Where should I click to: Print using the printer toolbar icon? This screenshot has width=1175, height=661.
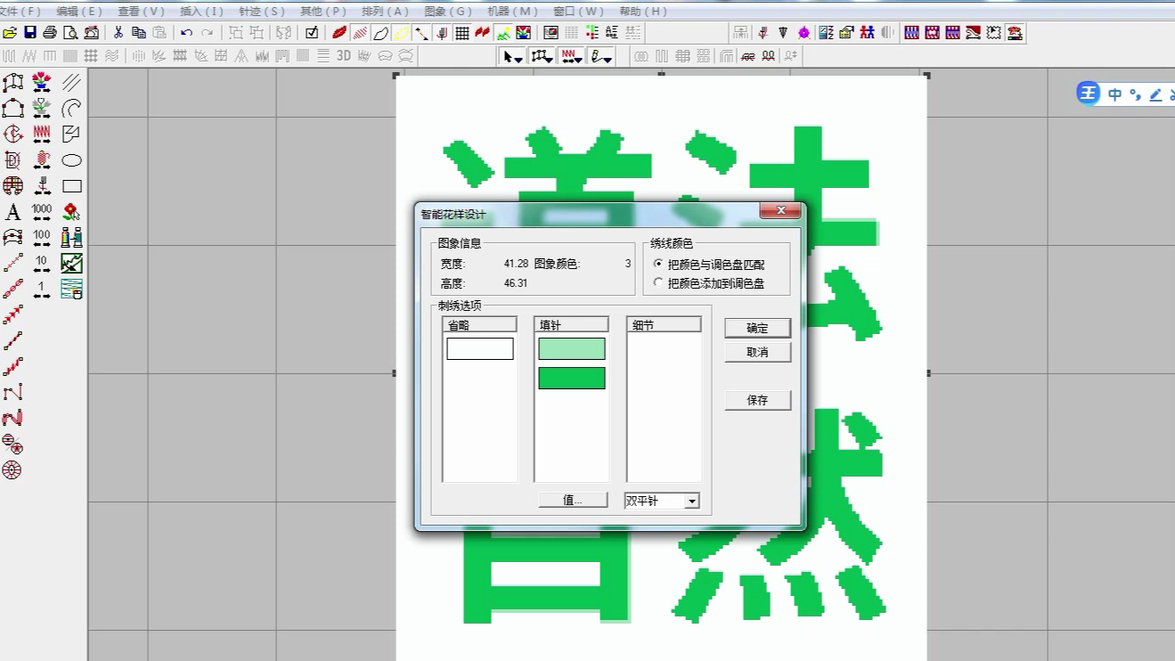click(50, 33)
